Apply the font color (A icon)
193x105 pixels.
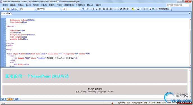[x=138, y=9]
